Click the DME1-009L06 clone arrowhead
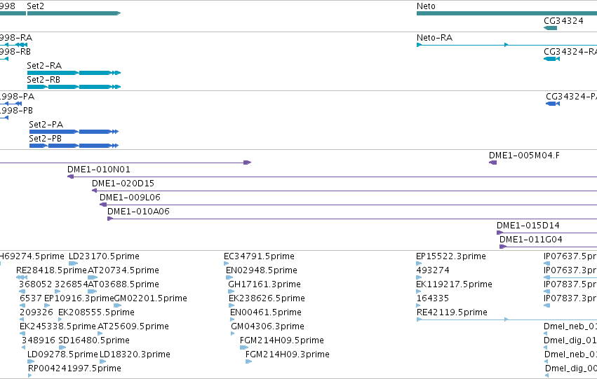This screenshot has width=597, height=379. point(103,205)
